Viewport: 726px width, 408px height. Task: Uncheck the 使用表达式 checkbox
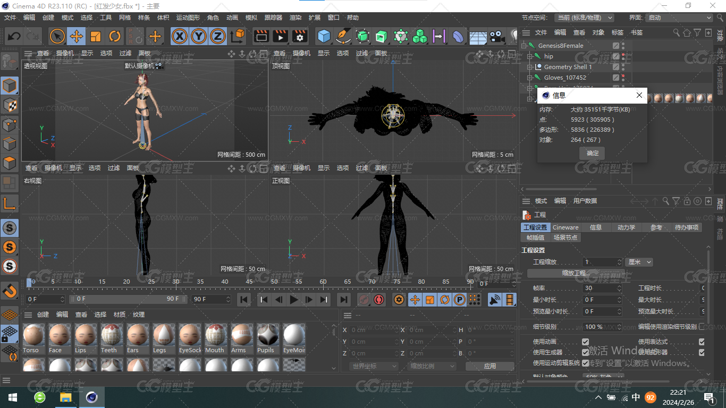pos(702,342)
